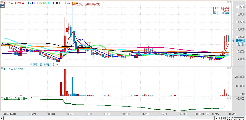Click the zoom out magnifier icon
The width and height of the screenshot is (246, 120).
click(221, 118)
